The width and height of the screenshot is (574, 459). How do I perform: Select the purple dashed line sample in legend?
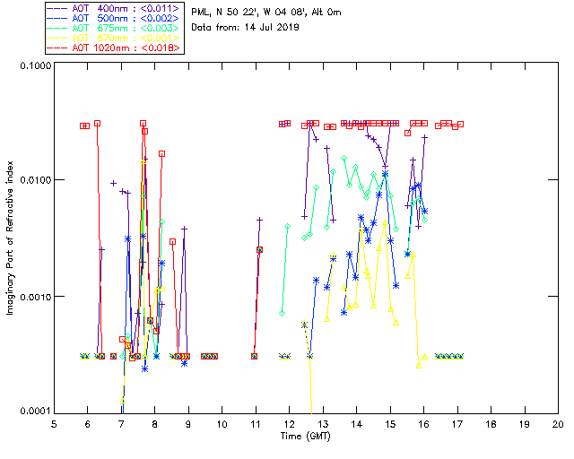click(x=57, y=8)
